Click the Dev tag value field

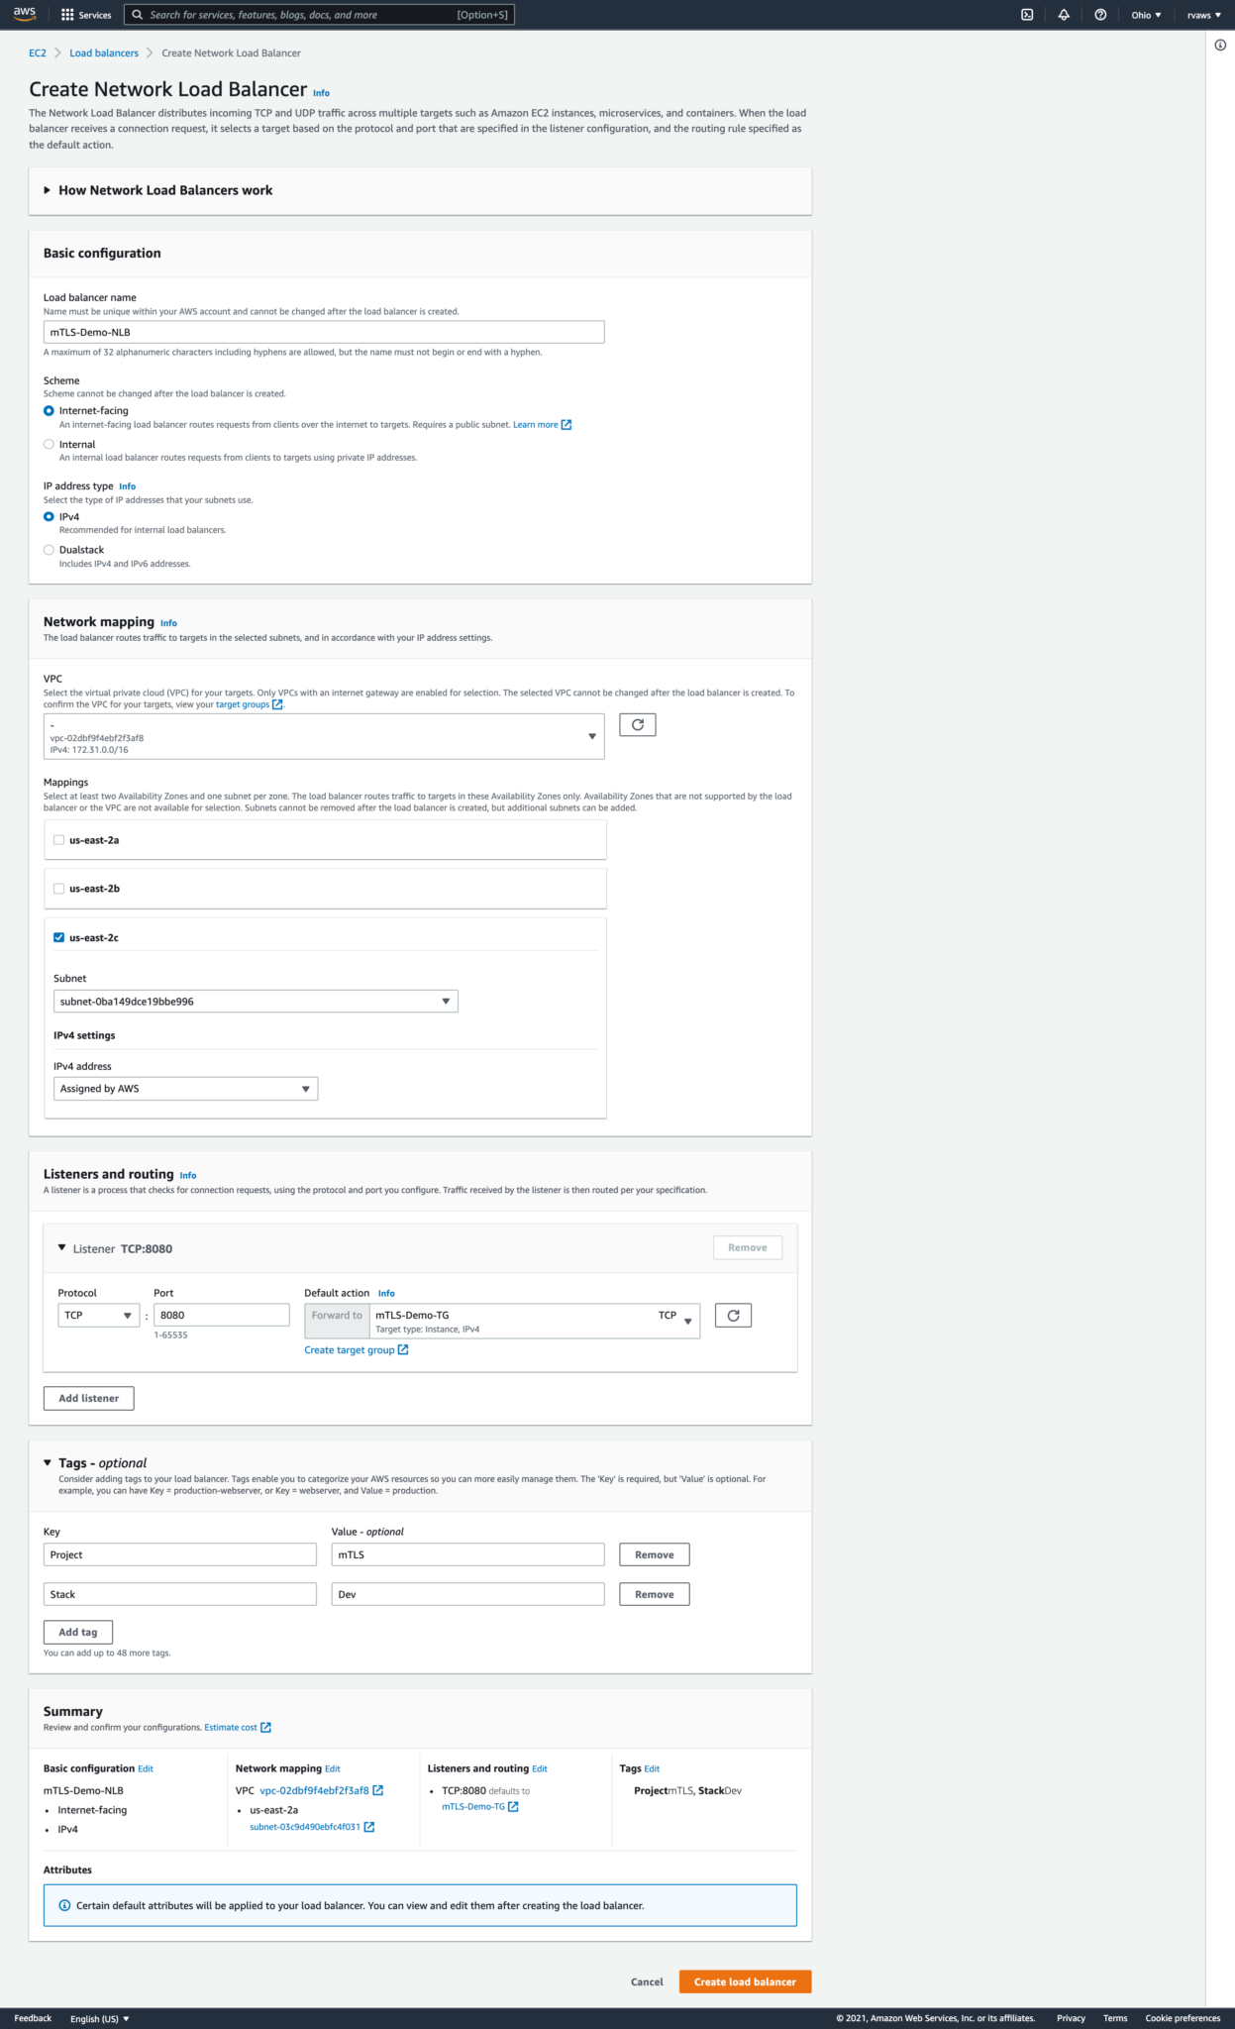467,1594
